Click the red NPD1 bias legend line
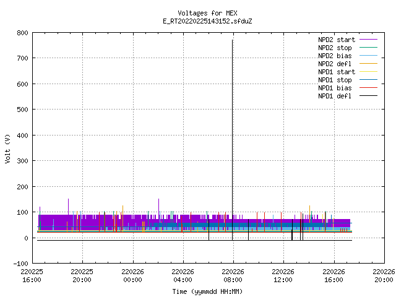 368,88
